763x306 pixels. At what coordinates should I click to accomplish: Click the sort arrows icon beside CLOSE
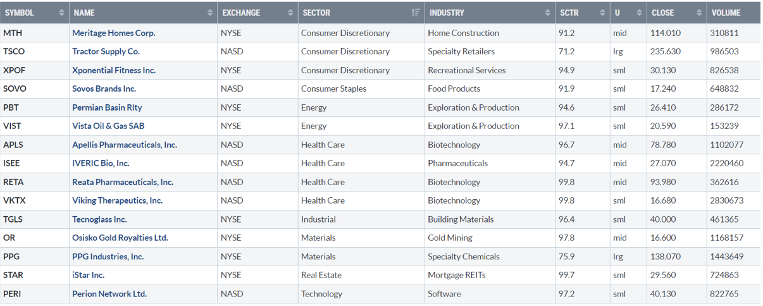tap(699, 13)
